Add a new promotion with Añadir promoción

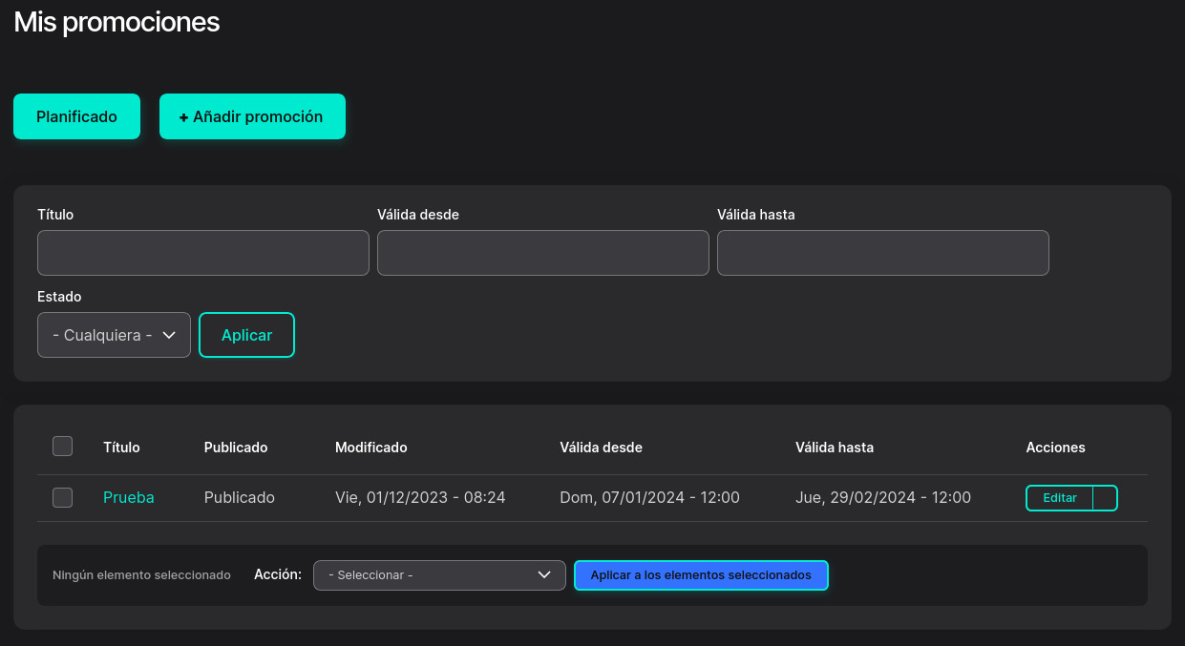coord(252,116)
